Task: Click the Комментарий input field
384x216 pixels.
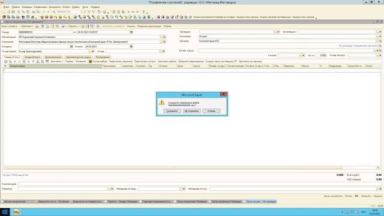Action: (200, 184)
